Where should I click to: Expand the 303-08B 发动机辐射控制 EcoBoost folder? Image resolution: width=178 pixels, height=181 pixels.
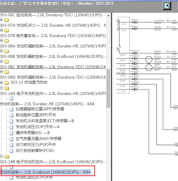coord(1,61)
